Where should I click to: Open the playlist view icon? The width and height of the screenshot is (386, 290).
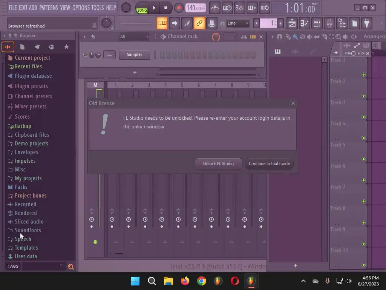click(x=292, y=23)
